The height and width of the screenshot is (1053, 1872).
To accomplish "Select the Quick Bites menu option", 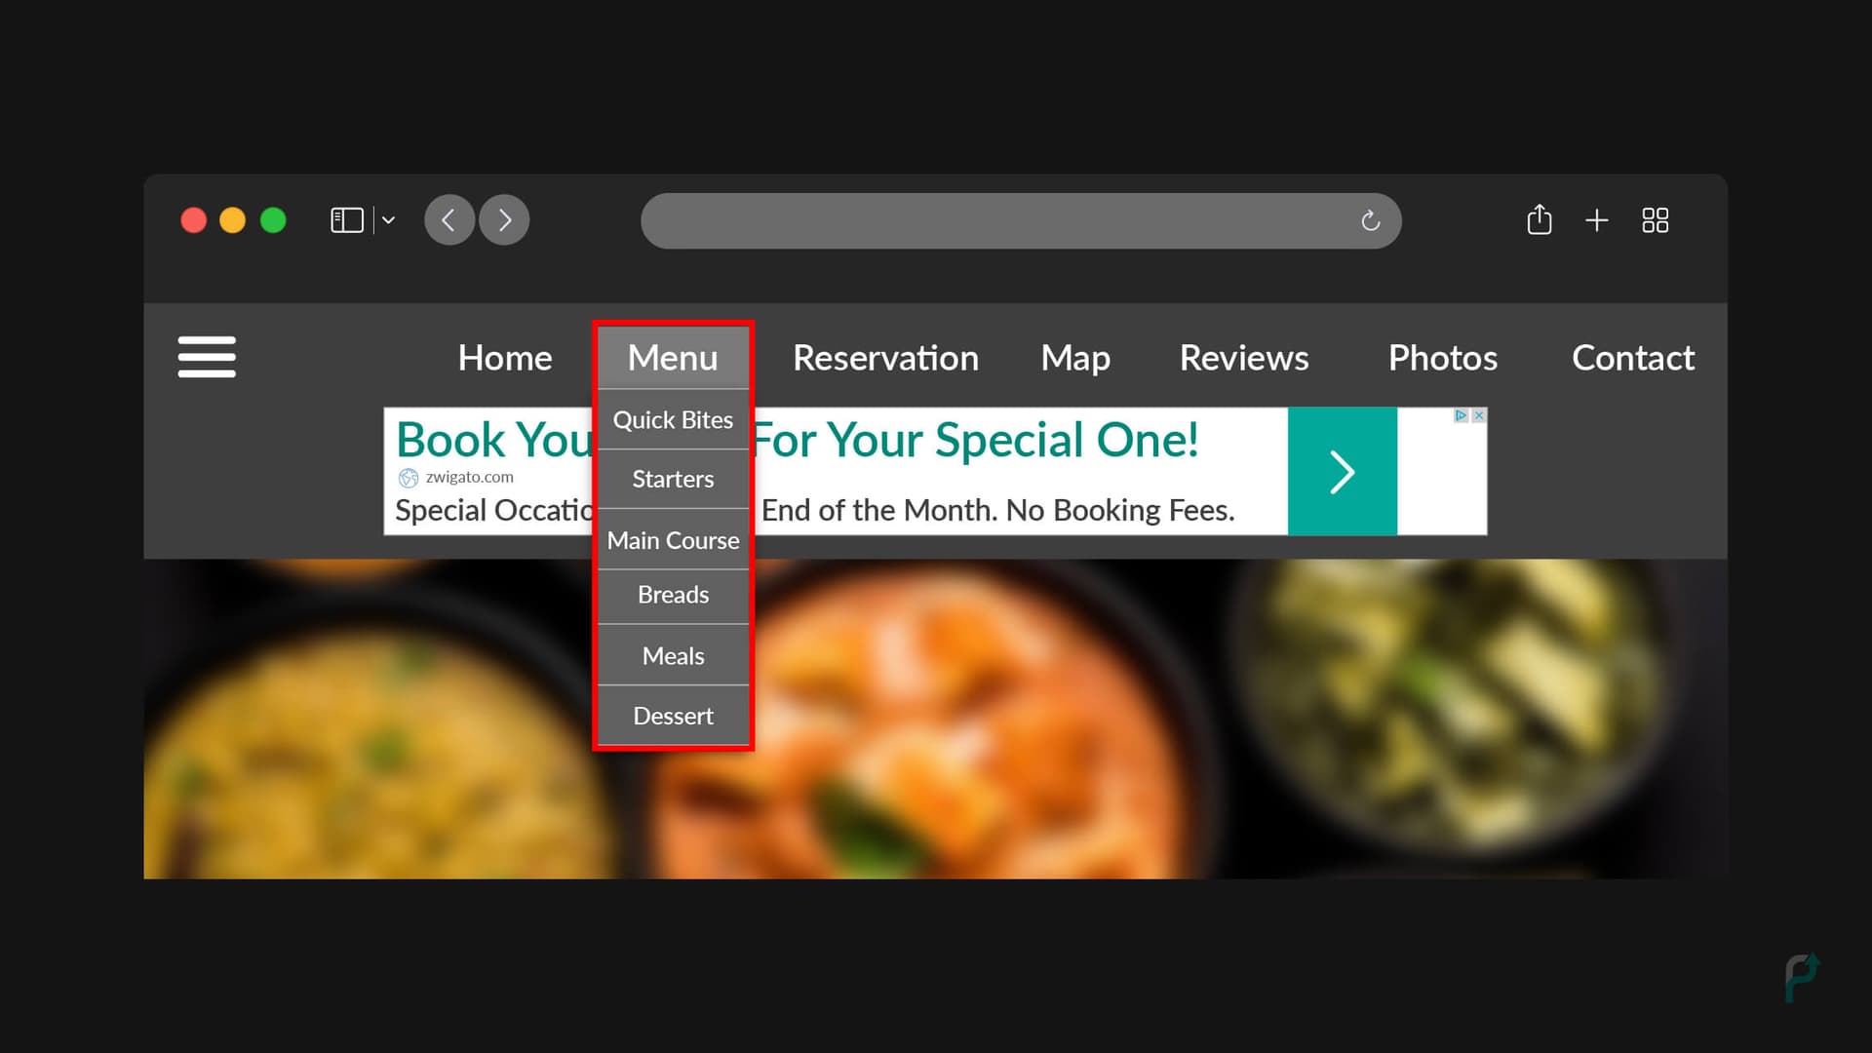I will point(673,418).
